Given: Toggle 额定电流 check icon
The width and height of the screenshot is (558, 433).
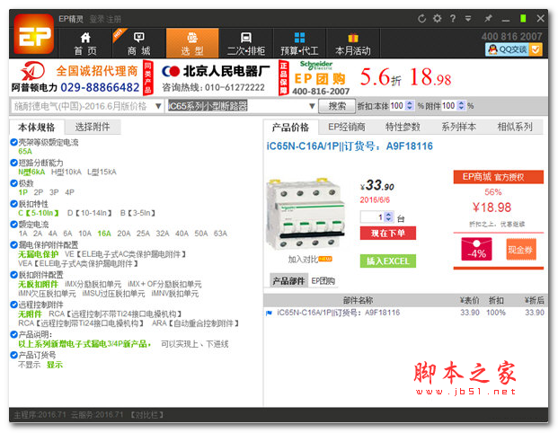Looking at the screenshot, I should click(x=13, y=225).
